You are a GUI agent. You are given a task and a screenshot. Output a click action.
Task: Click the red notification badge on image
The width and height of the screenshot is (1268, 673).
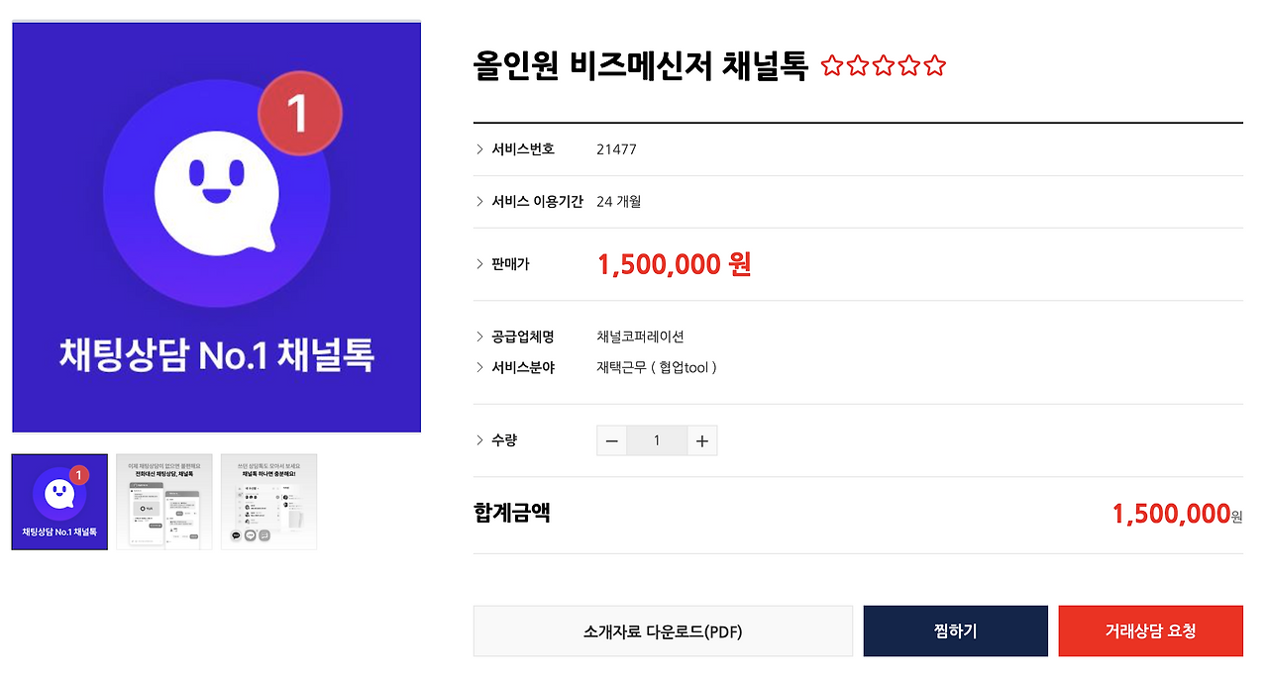299,115
